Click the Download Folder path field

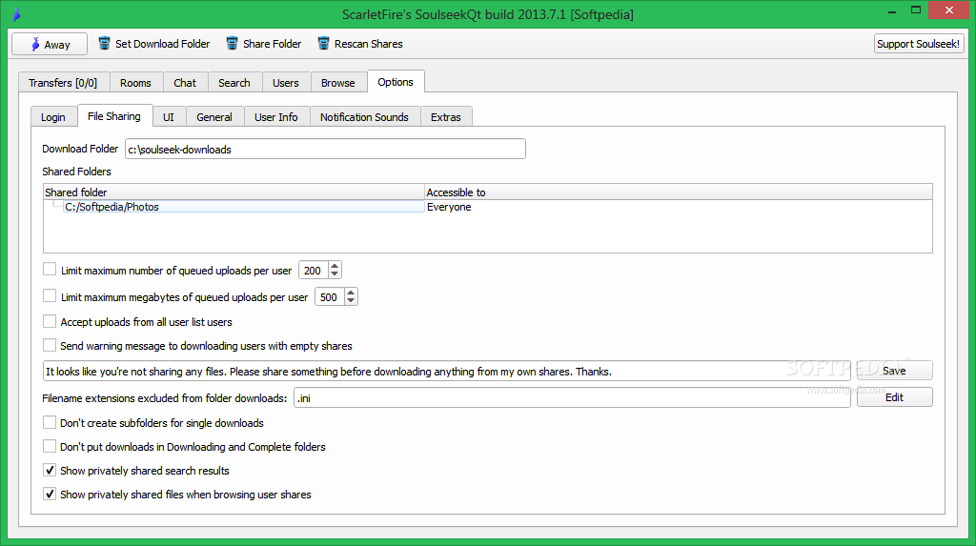pos(325,149)
